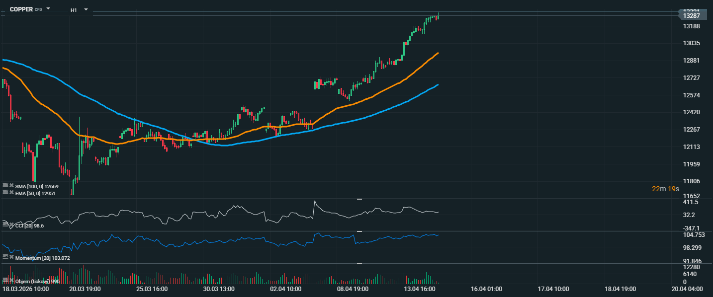Click the resize handle above volume panel

(x=359, y=264)
